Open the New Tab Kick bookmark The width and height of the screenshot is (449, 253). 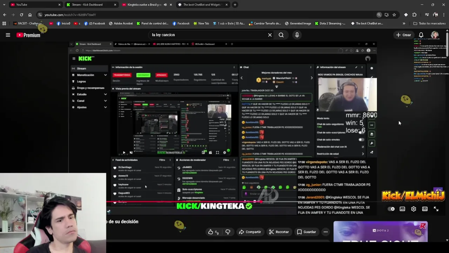[201, 24]
